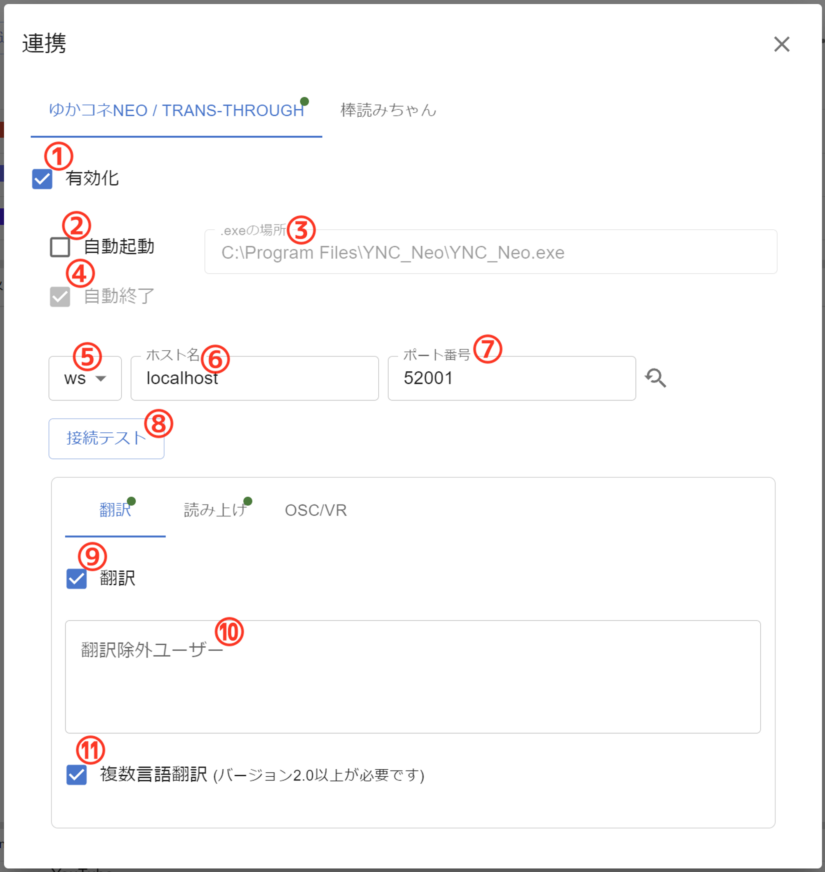825x872 pixels.
Task: Click the .exeの場所 path field
Action: (490, 252)
